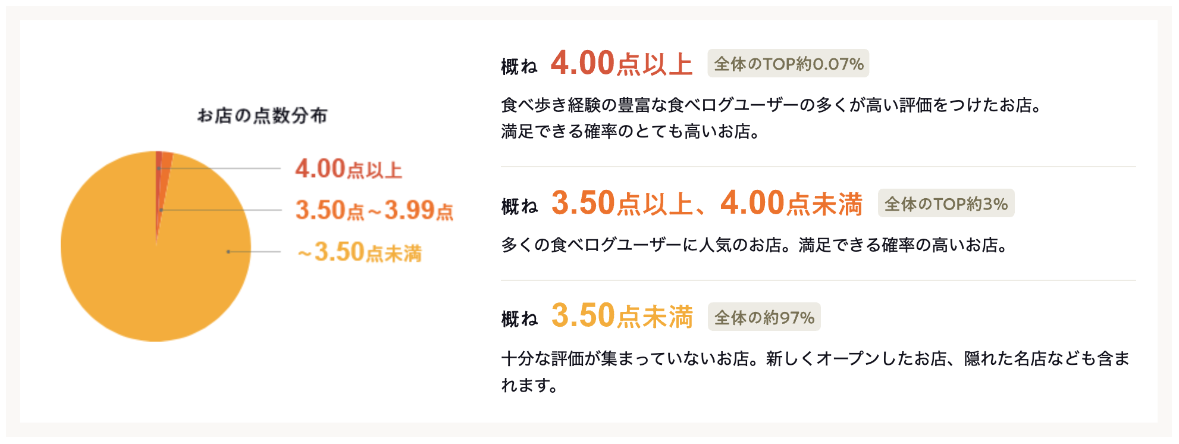The height and width of the screenshot is (444, 1179).
Task: Click the red heading 4.00点以上 on the right
Action: (622, 64)
